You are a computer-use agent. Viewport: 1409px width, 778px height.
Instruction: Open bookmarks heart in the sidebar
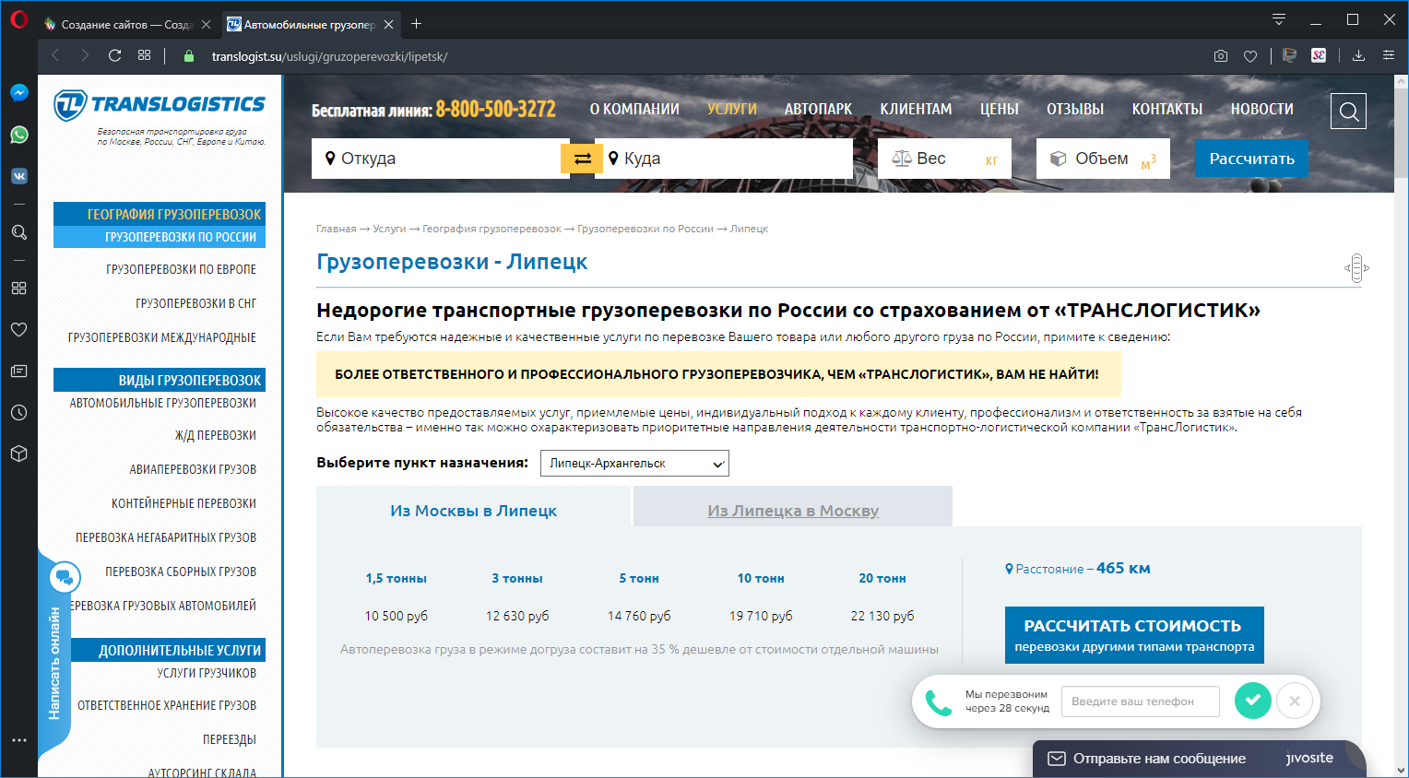tap(18, 329)
